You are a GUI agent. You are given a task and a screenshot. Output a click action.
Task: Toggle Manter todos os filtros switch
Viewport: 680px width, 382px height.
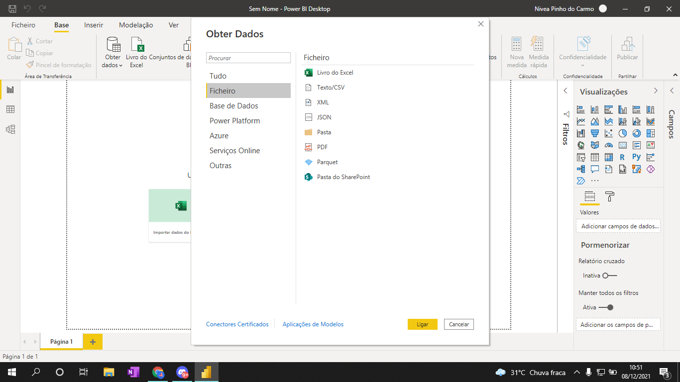(x=606, y=307)
